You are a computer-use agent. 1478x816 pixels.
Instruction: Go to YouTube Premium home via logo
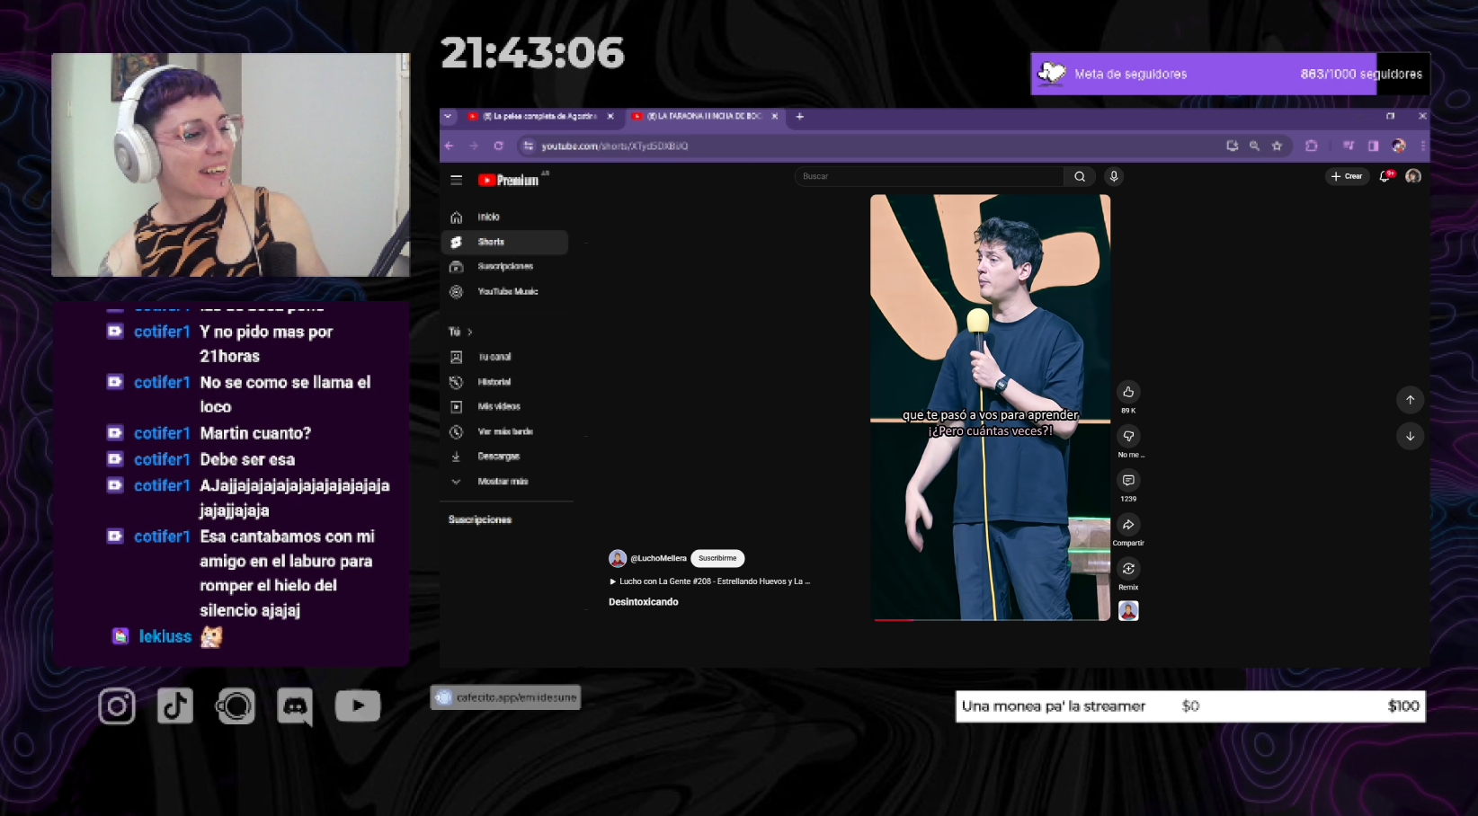pyautogui.click(x=510, y=180)
